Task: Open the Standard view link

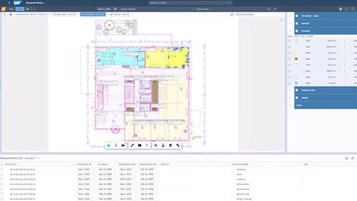Action: (30, 158)
